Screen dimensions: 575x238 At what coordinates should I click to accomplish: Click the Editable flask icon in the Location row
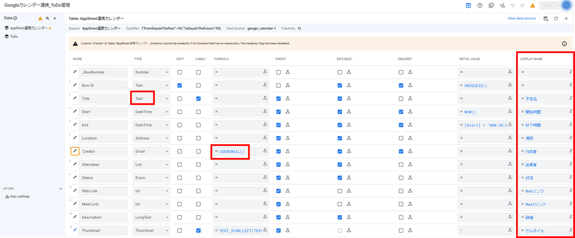(x=349, y=138)
